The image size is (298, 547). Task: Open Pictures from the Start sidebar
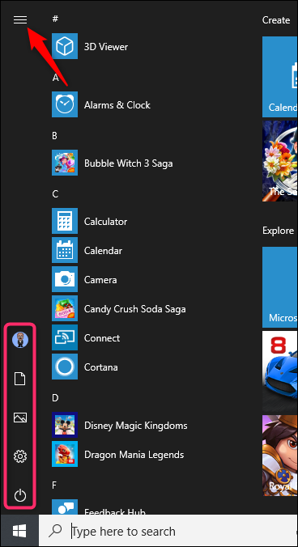point(20,418)
